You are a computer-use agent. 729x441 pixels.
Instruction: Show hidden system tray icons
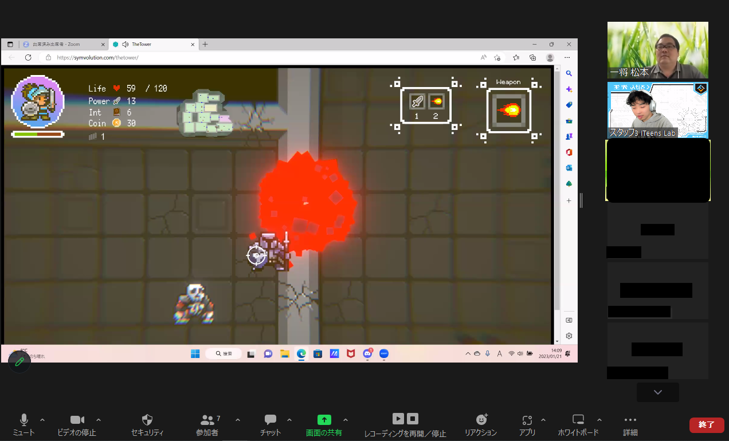tap(468, 354)
